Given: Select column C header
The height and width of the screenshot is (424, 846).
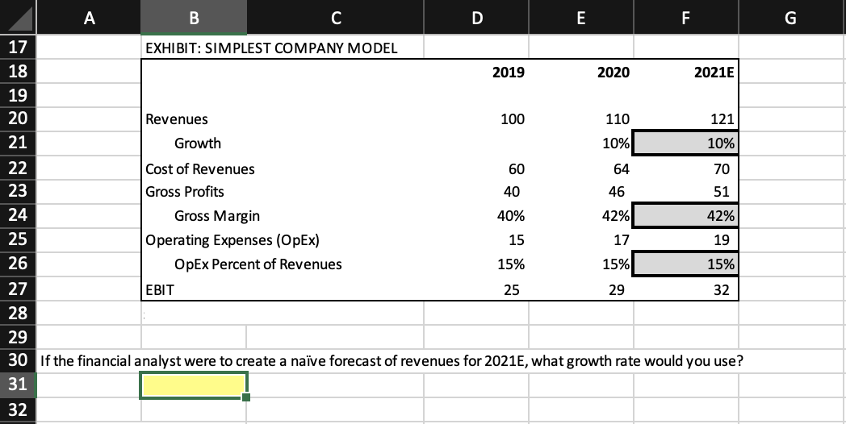Looking at the screenshot, I should coord(335,18).
